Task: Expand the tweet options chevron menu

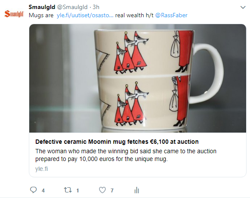Action: (x=243, y=7)
